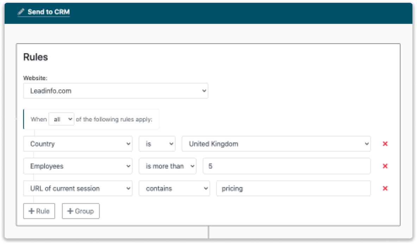The height and width of the screenshot is (244, 417).
Task: Open the URL of current session field dropdown
Action: tap(77, 188)
